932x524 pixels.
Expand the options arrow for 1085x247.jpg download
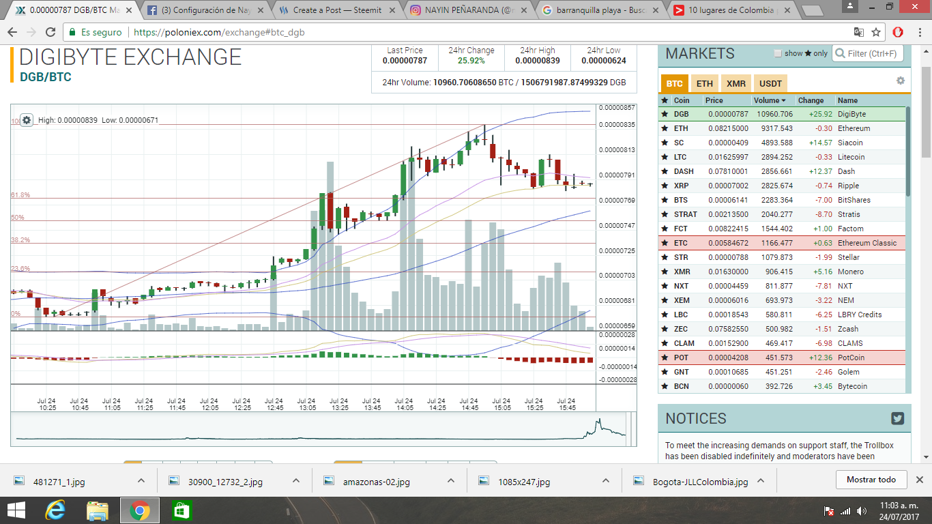click(x=606, y=480)
